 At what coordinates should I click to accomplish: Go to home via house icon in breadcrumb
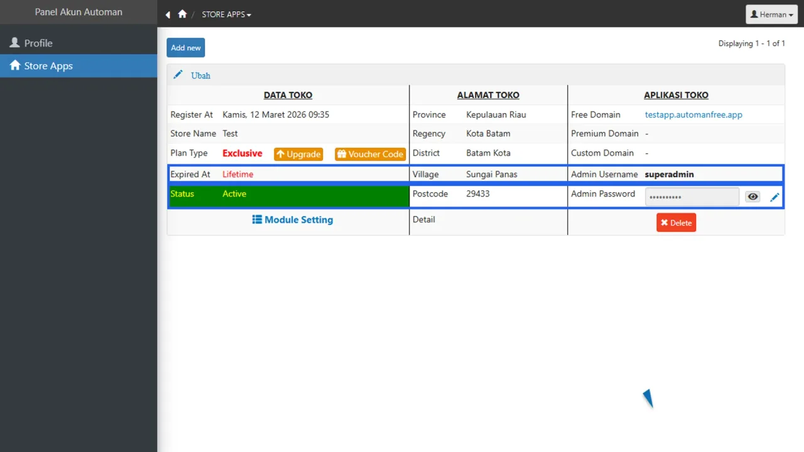[182, 14]
